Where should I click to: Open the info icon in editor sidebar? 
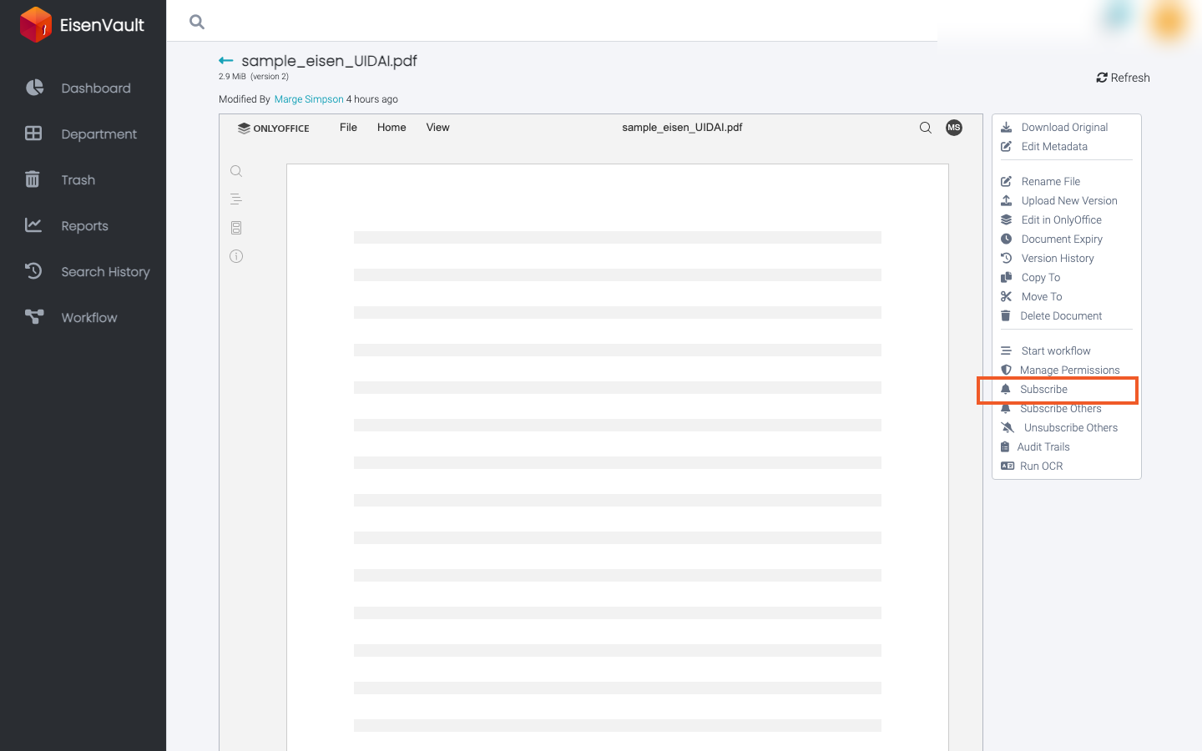[236, 256]
